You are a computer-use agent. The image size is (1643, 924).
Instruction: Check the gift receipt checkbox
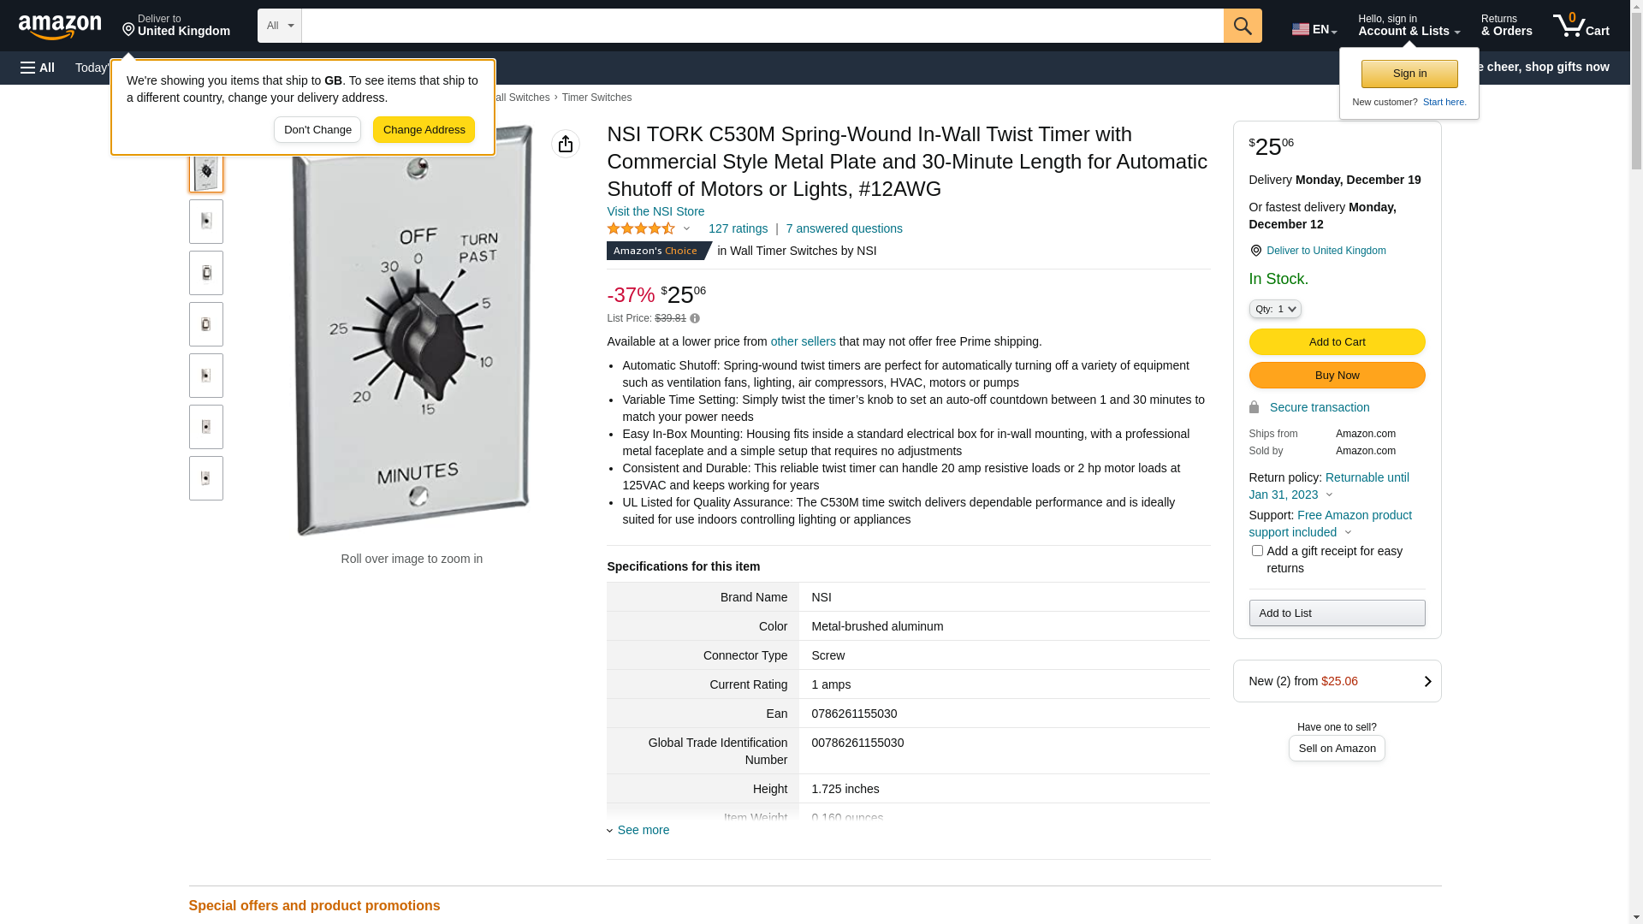(1257, 551)
